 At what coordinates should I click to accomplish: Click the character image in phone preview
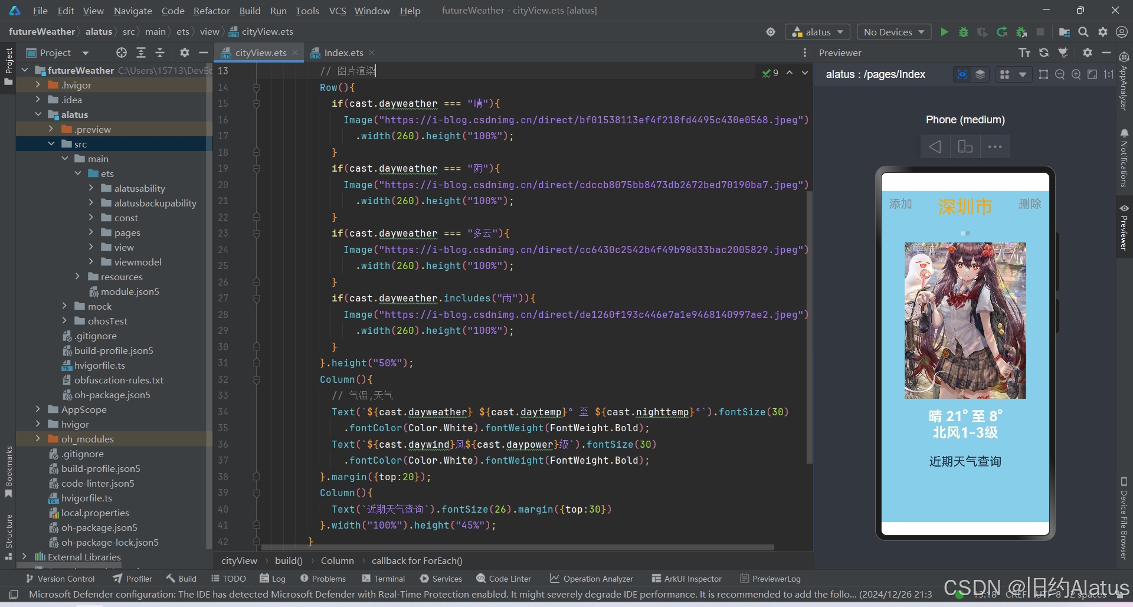pos(965,320)
